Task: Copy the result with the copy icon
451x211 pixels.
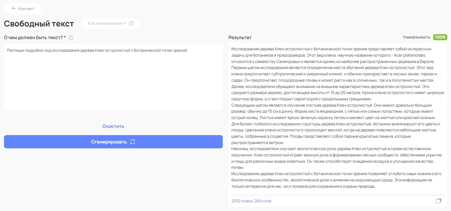Action: click(x=438, y=201)
